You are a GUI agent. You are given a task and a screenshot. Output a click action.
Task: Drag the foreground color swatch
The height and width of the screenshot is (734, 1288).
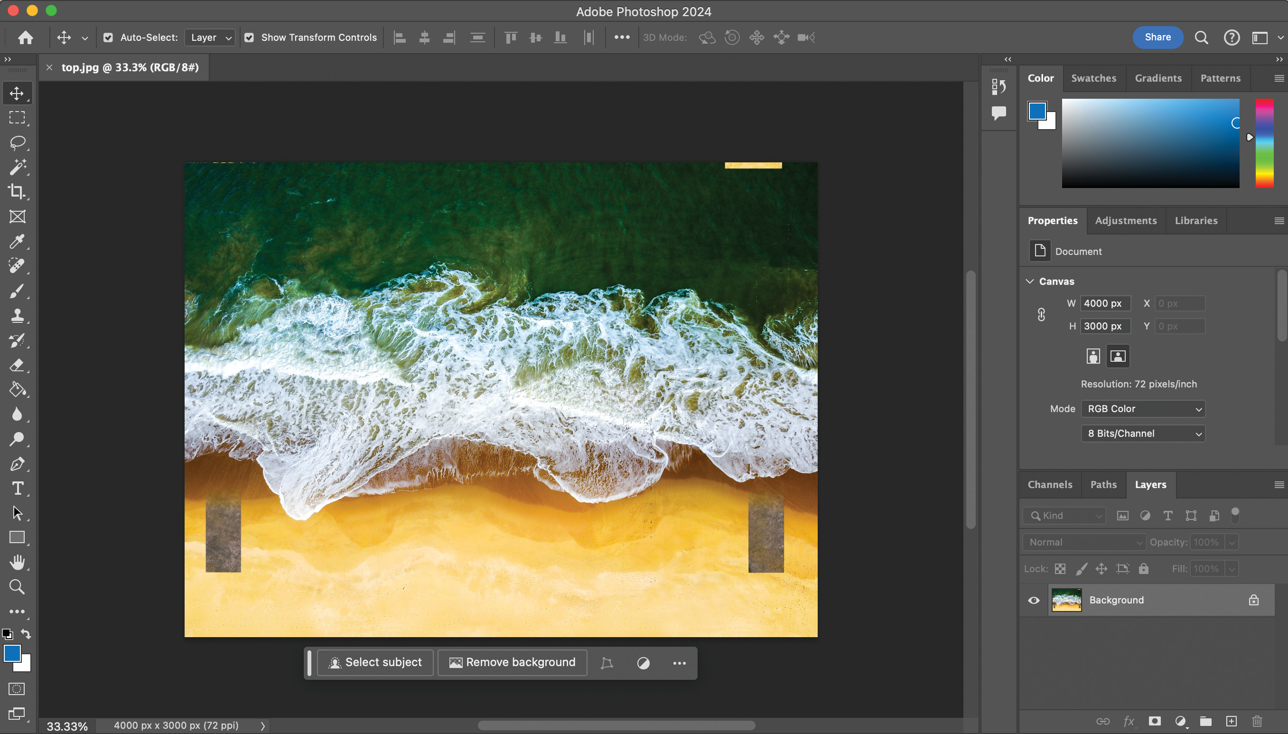12,654
